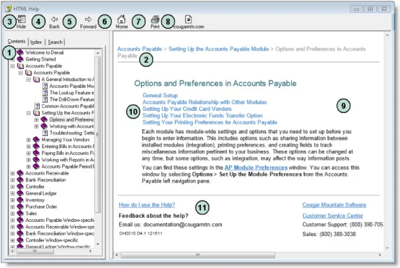Click the Getting Started book icon
The width and height of the screenshot is (400, 268).
click(x=20, y=59)
